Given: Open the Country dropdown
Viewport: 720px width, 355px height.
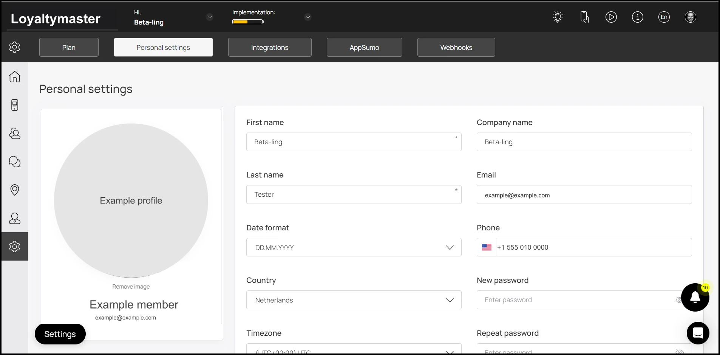Looking at the screenshot, I should [354, 300].
